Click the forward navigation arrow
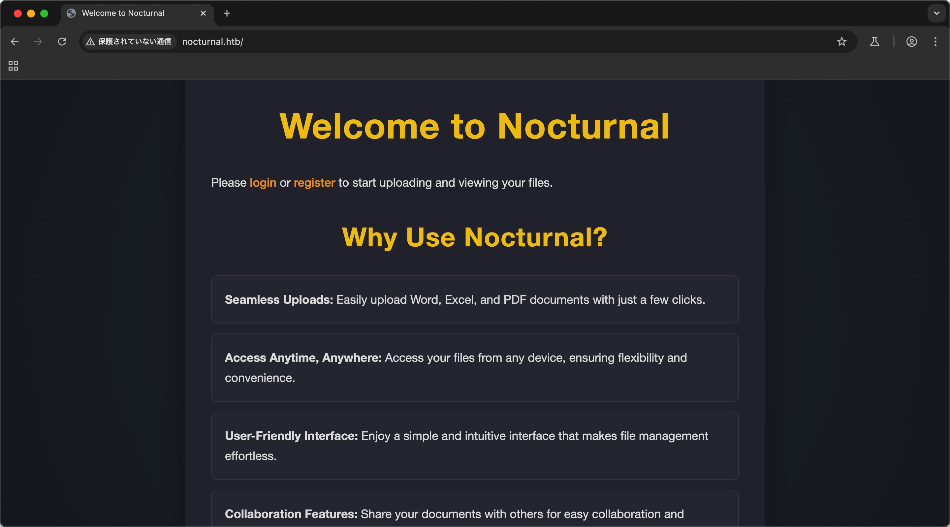Screen dimensions: 950x527 pos(38,42)
